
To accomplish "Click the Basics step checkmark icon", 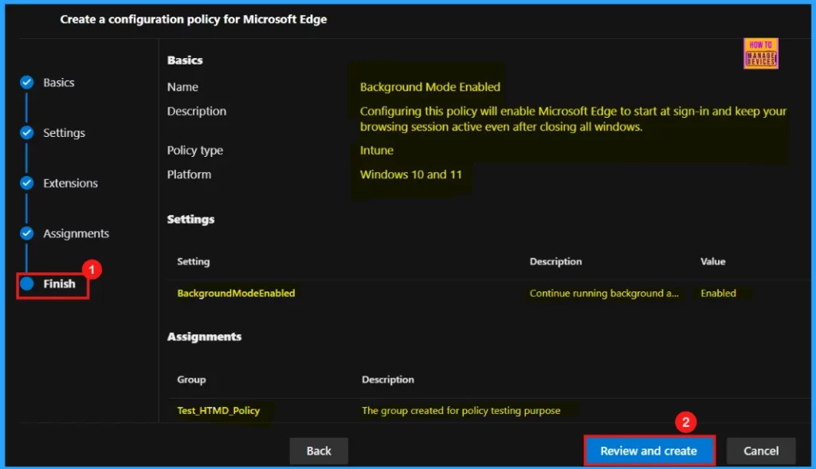I will (26, 82).
